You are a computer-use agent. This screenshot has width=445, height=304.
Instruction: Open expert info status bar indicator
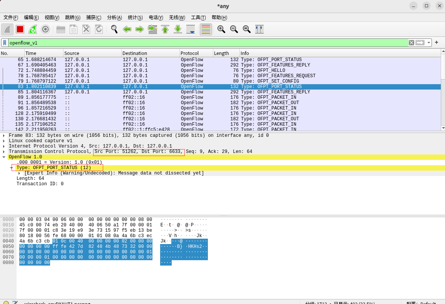6,302
